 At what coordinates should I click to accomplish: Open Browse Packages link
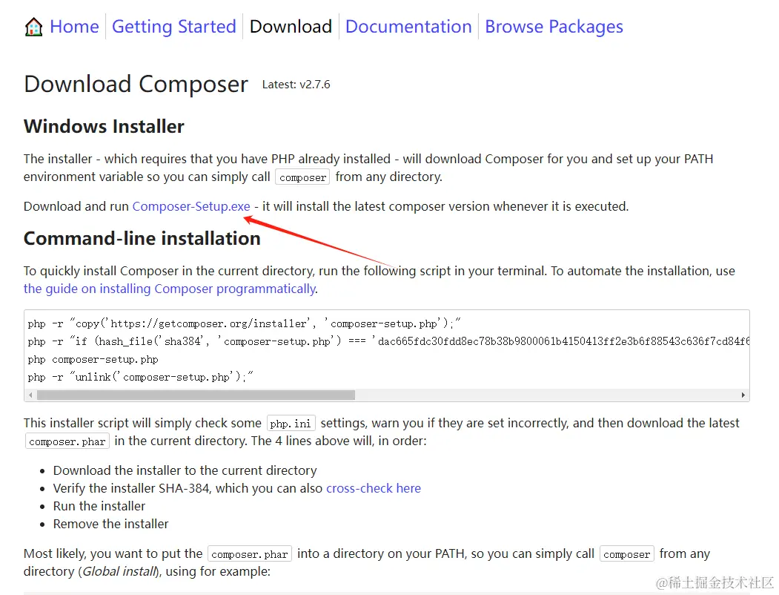tap(554, 27)
